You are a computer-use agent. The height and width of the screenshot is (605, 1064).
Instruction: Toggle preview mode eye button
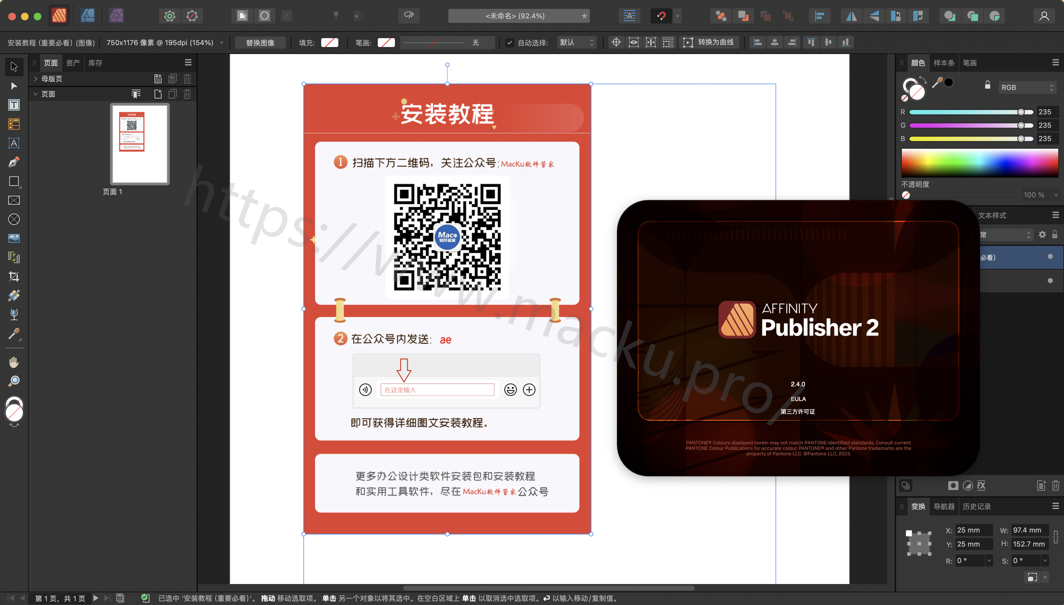408,16
